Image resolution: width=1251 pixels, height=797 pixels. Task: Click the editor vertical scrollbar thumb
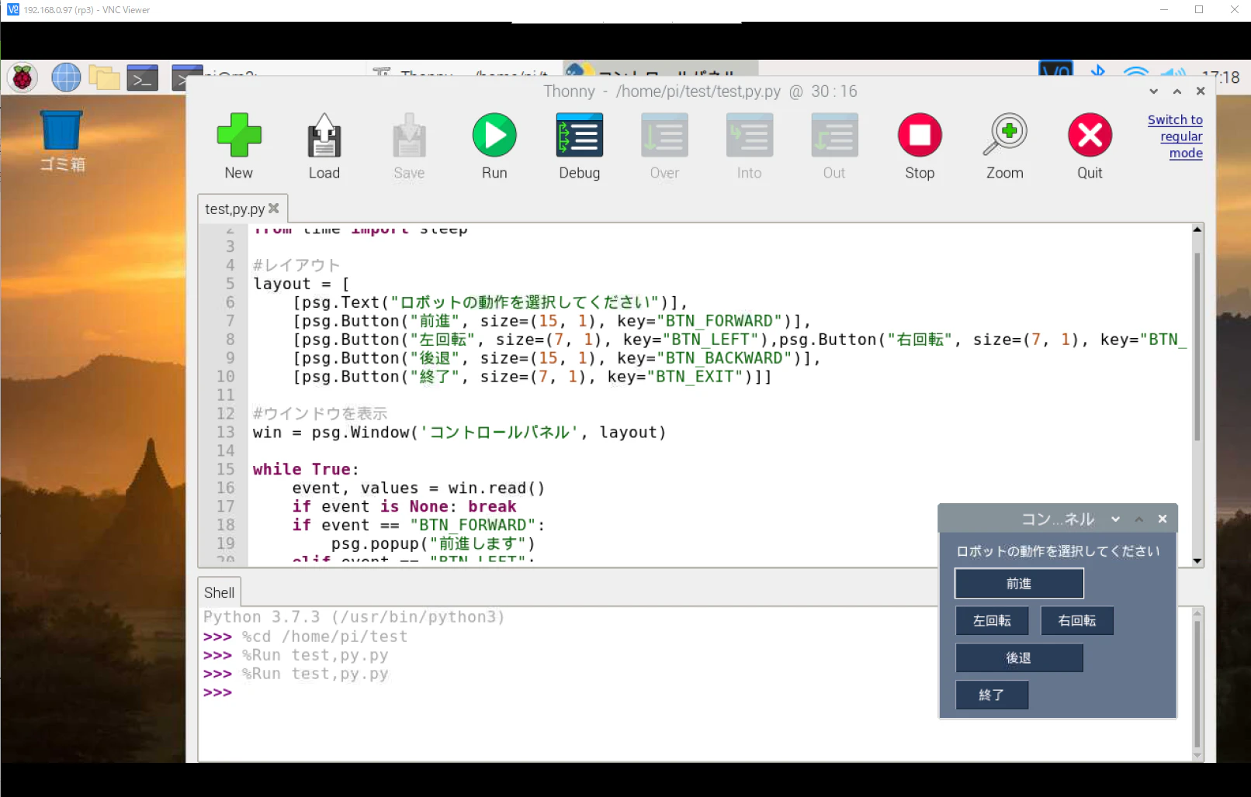(x=1197, y=347)
